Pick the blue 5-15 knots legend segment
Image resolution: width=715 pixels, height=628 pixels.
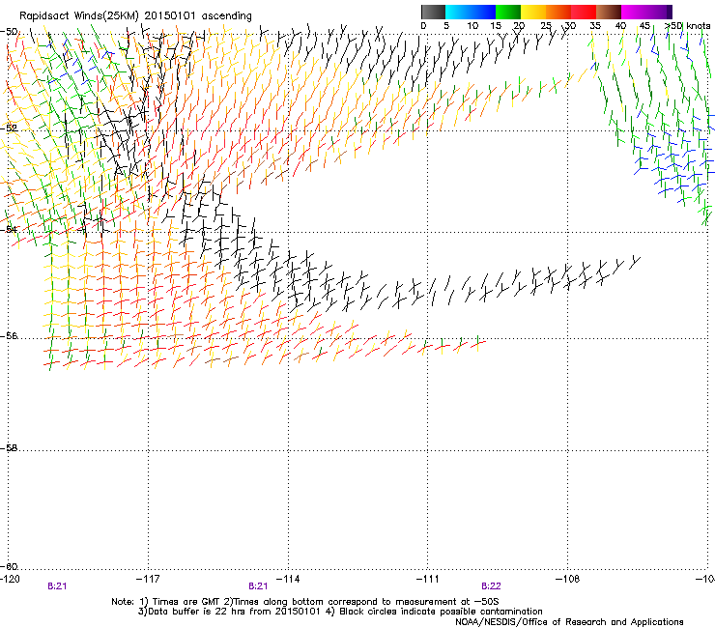471,12
